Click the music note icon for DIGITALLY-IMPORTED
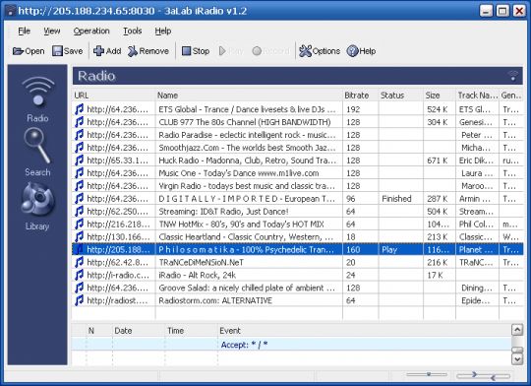 (x=80, y=199)
